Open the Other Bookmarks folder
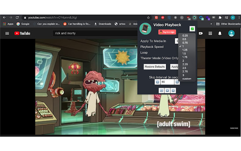This screenshot has width=241, height=151. click(x=229, y=24)
